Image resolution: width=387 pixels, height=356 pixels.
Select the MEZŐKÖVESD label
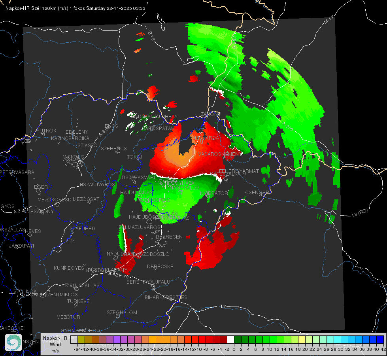(54, 199)
